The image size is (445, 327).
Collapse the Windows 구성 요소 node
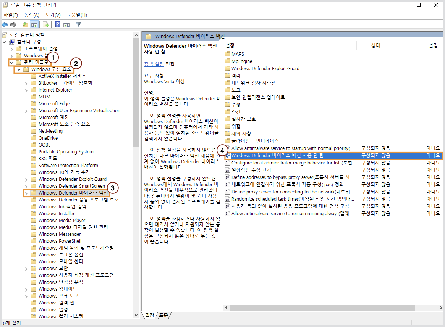(x=19, y=69)
